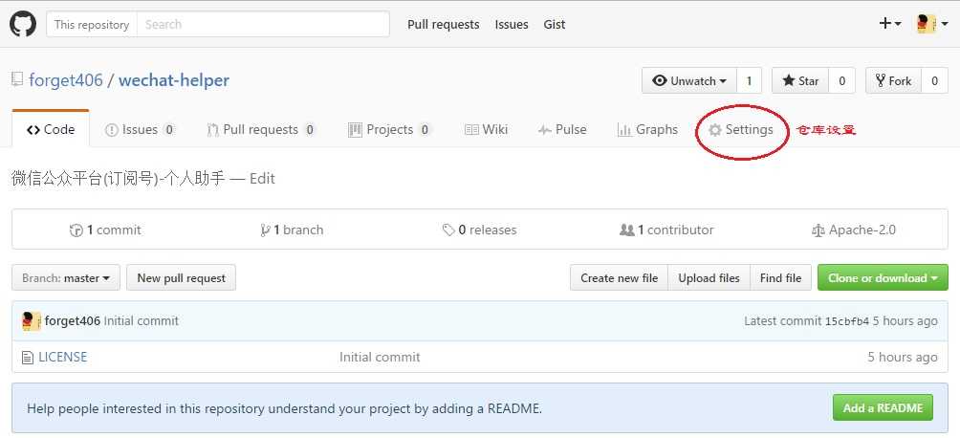Click Add a README button
The image size is (960, 438).
pos(883,407)
